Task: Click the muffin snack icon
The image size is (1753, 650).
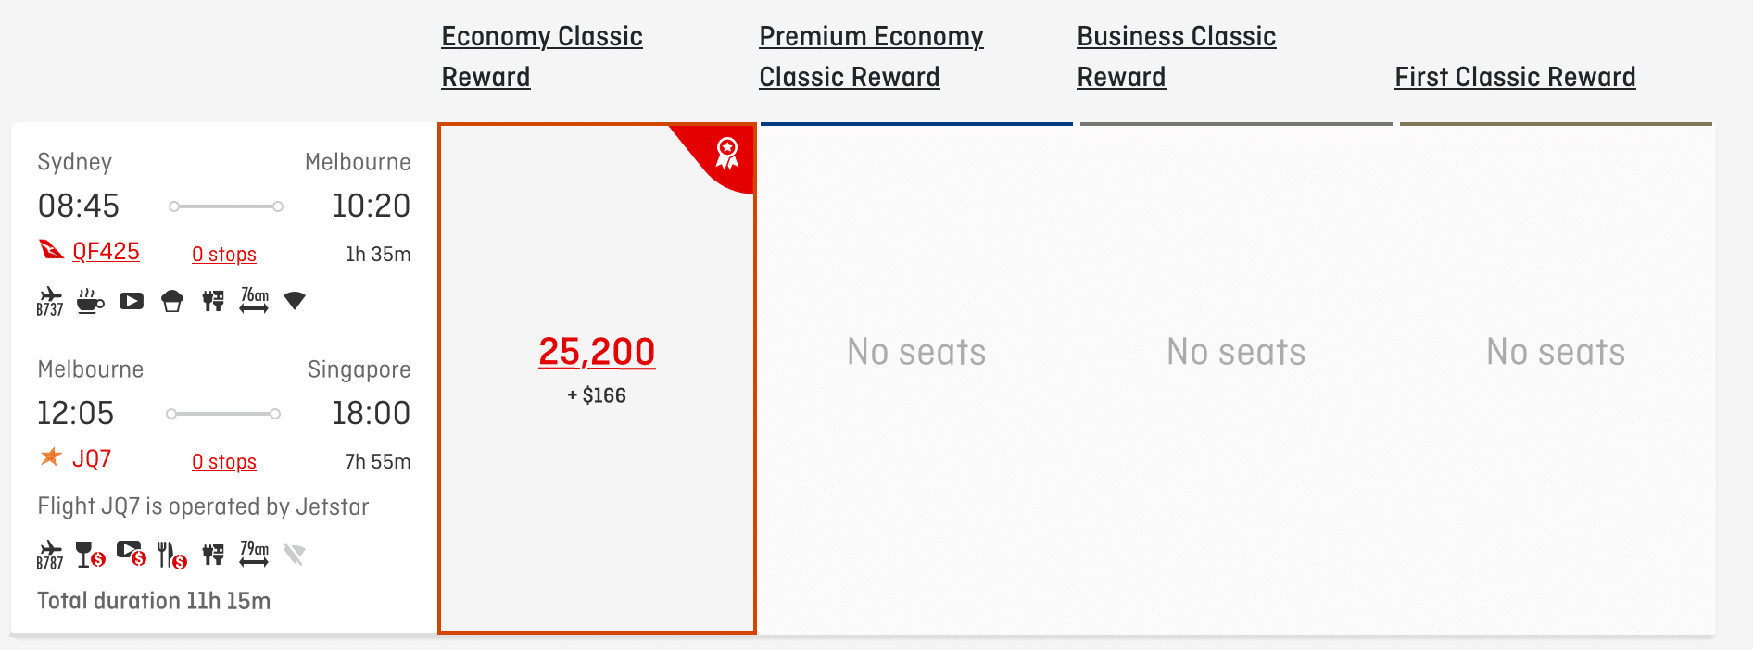Action: click(x=172, y=301)
